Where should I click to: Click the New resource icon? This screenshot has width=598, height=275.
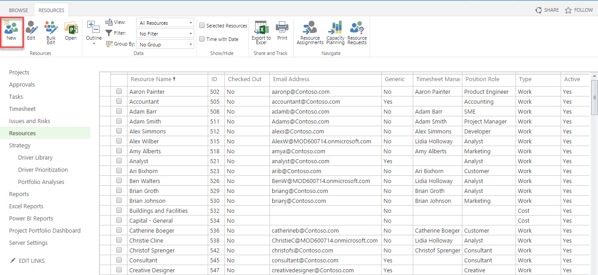click(x=11, y=31)
